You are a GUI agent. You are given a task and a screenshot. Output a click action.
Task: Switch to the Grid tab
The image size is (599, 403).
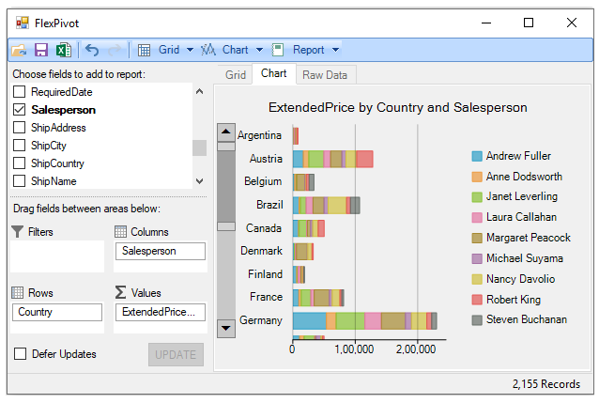(x=236, y=75)
